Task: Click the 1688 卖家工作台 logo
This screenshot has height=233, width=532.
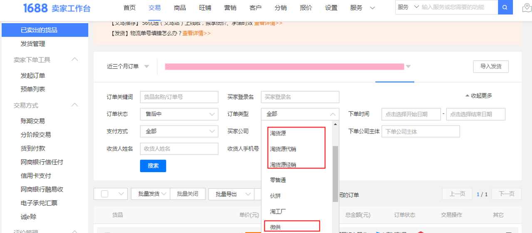Action: pos(57,8)
